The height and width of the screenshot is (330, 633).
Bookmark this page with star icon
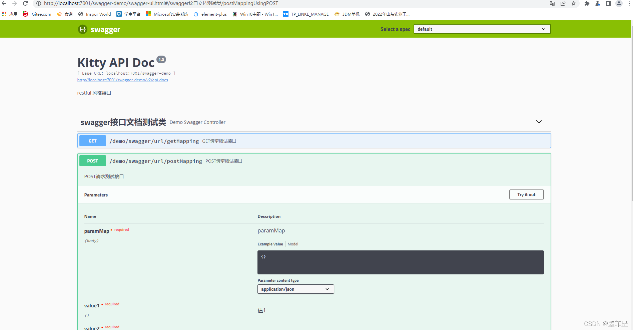[574, 3]
